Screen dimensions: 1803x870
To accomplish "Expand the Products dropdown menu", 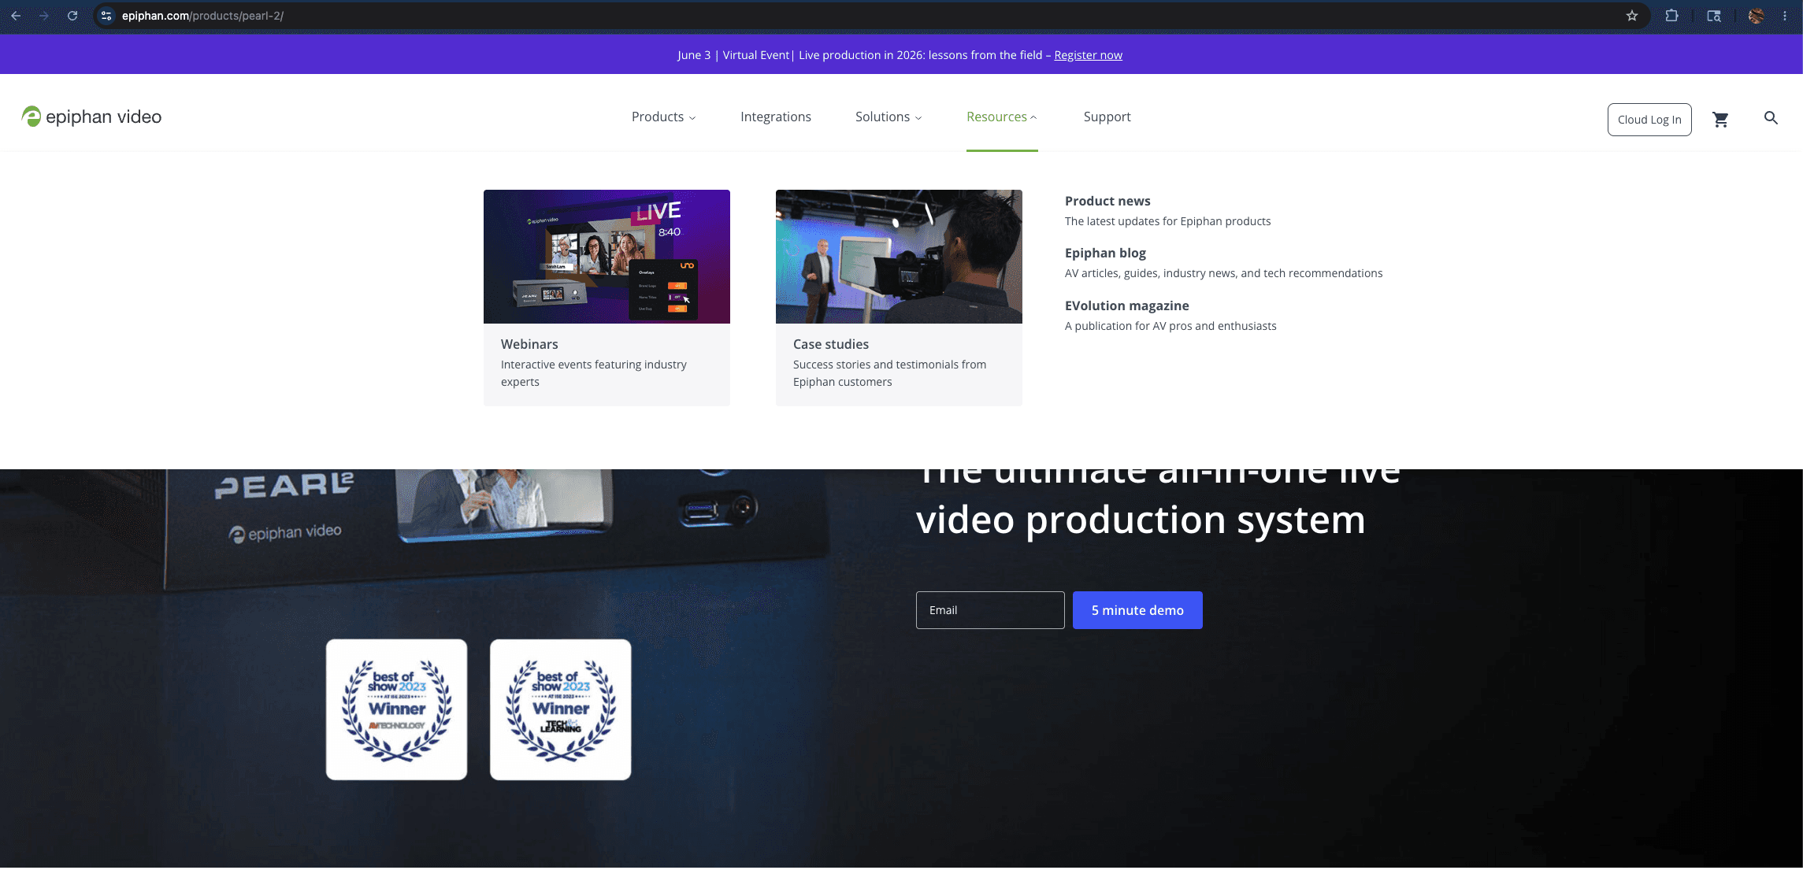I will pos(663,117).
